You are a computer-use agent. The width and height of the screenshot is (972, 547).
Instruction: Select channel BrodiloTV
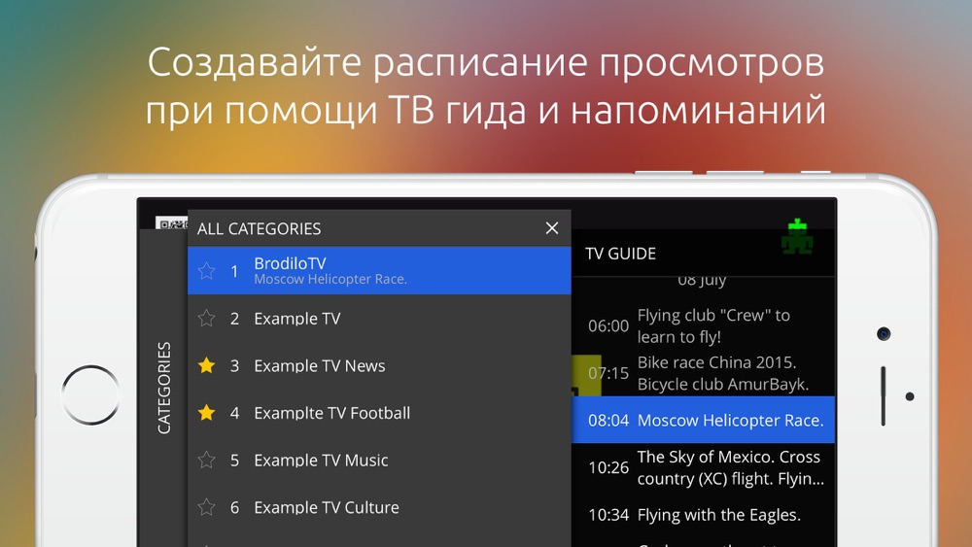click(379, 271)
